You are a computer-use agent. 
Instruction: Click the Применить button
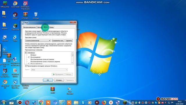coord(70,80)
